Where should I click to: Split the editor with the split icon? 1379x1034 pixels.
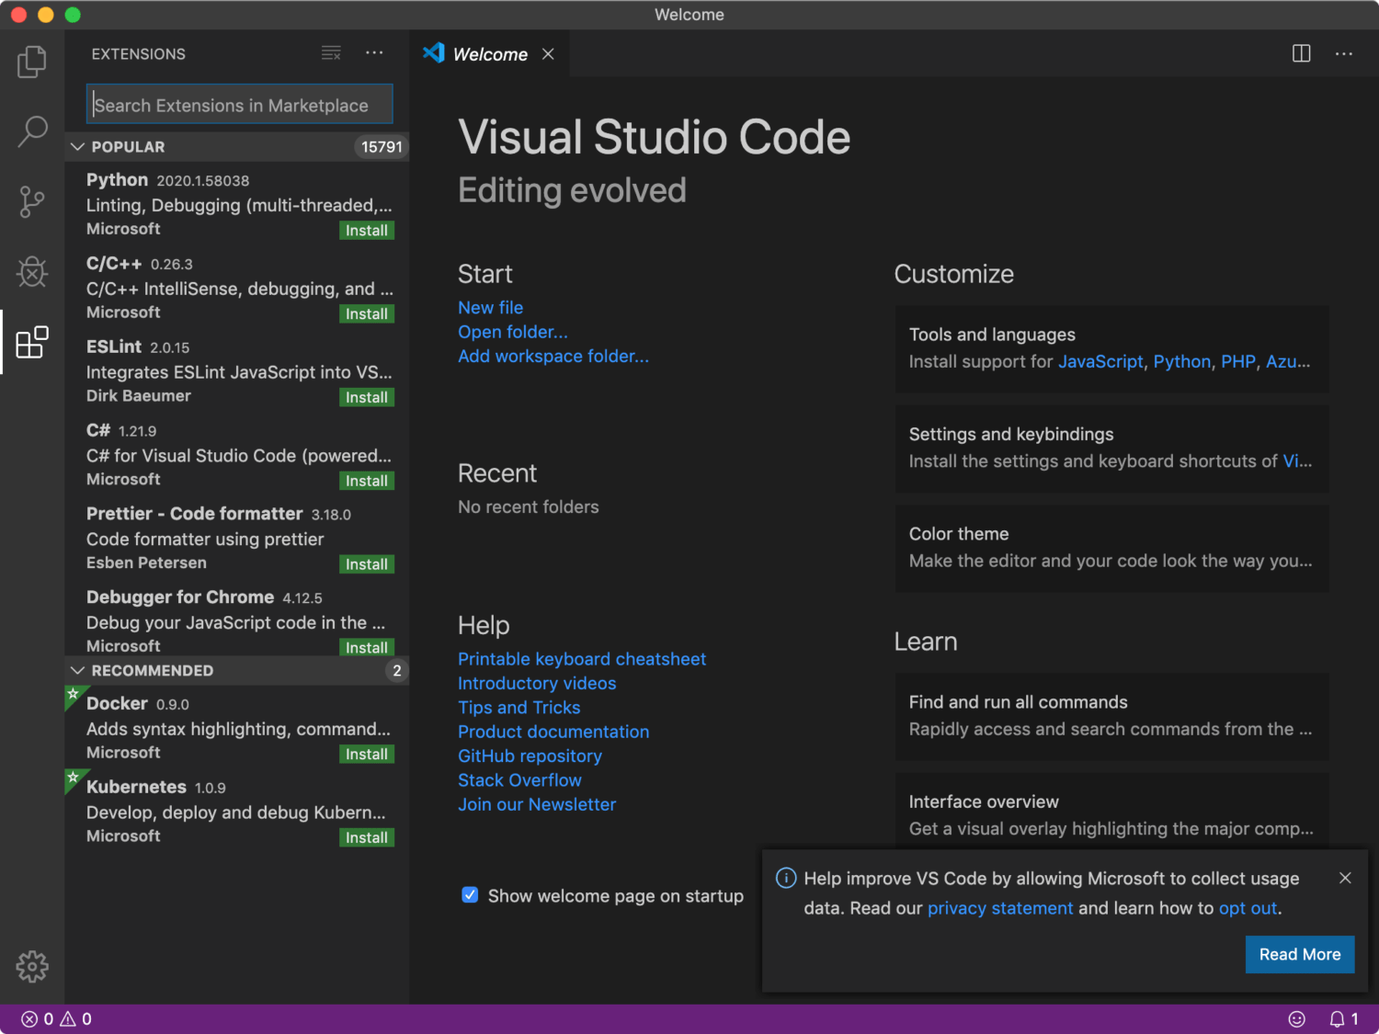(1302, 53)
